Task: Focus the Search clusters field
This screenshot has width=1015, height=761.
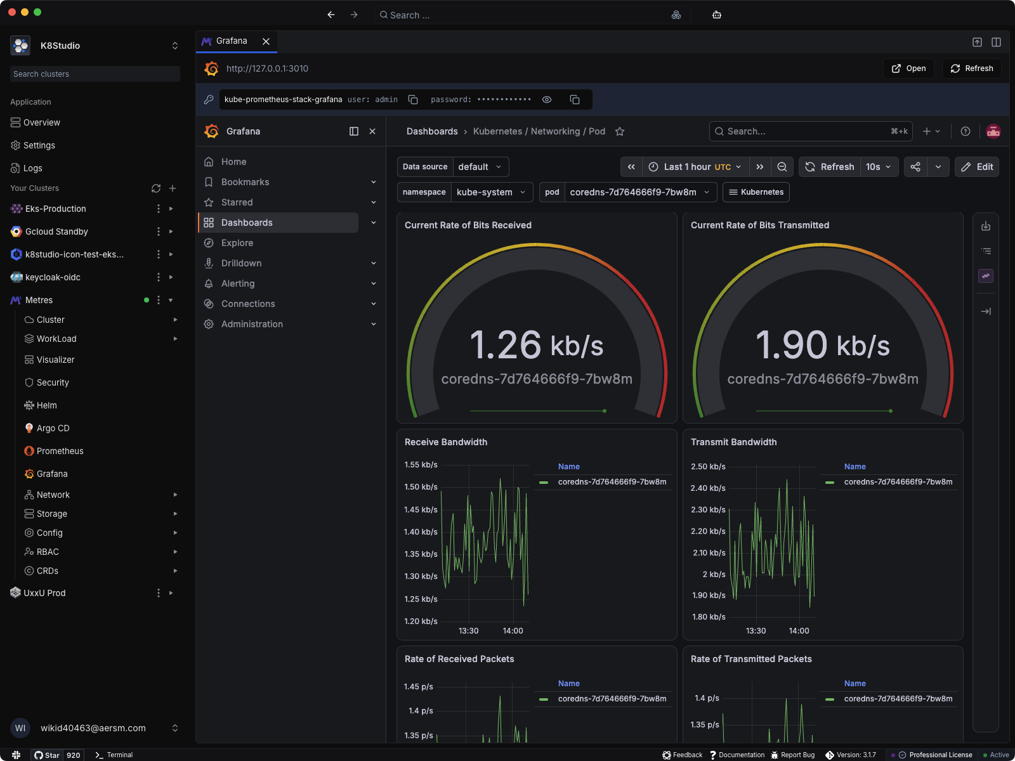Action: [x=95, y=74]
